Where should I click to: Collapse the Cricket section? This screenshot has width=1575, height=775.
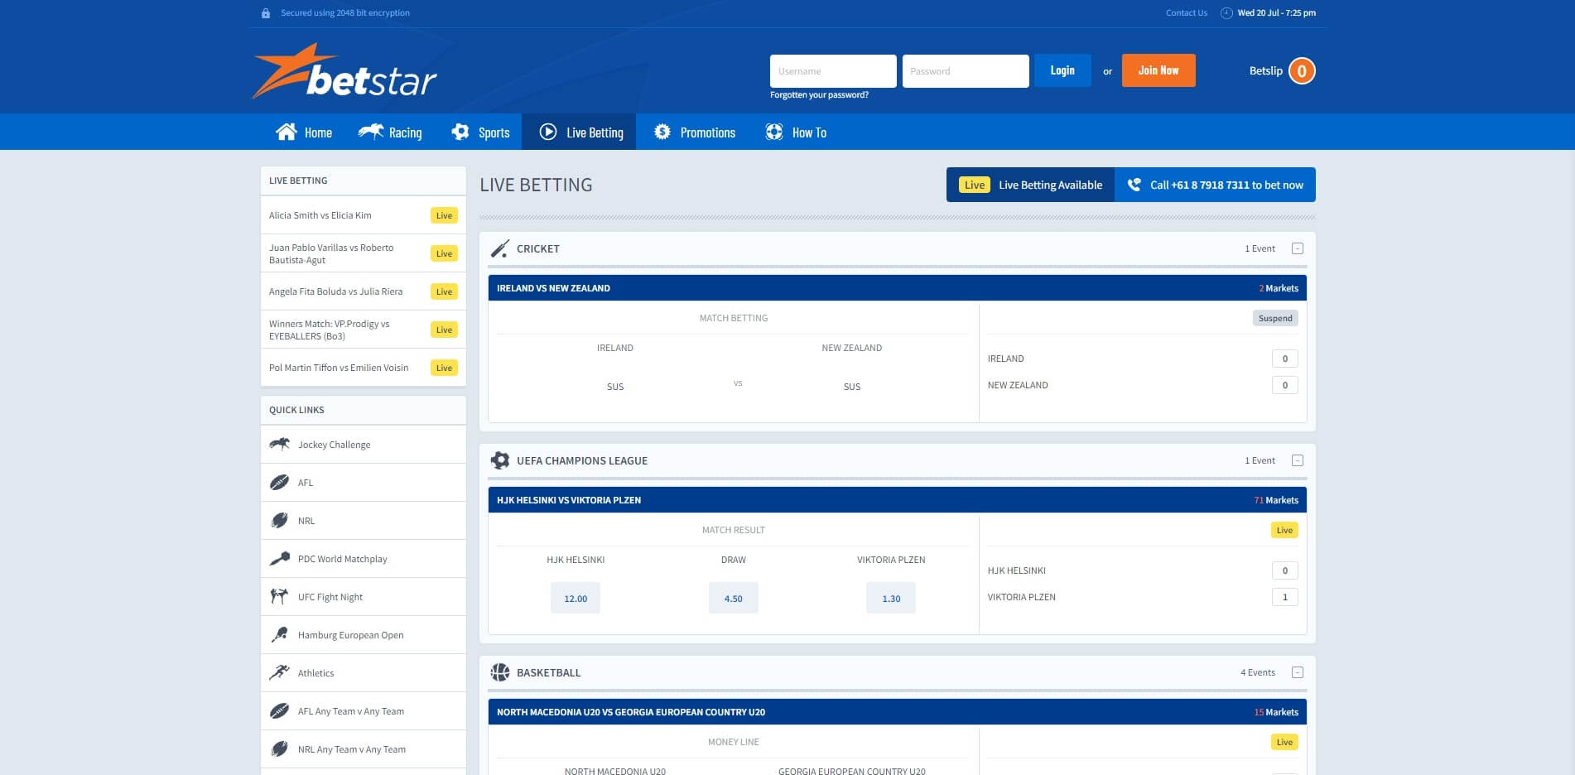pos(1298,248)
